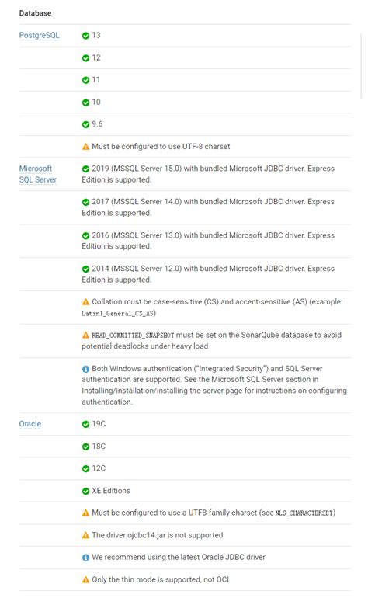The width and height of the screenshot is (368, 598).
Task: Click the green check icon beside 9.6
Action: (86, 124)
